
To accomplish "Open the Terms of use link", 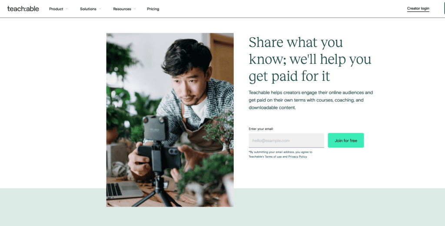I will click(273, 157).
